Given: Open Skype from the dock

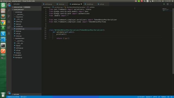Looking at the screenshot, I should [3, 34].
